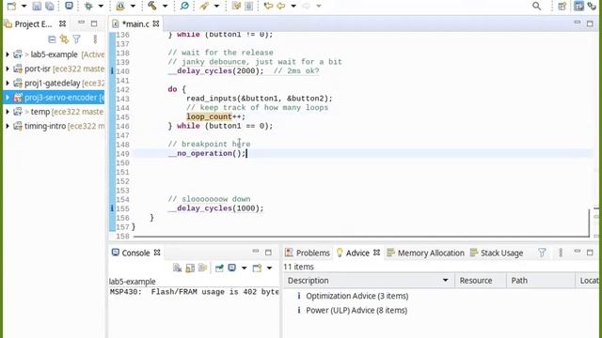Click the Flash wand toolbar icon
602x338 pixels.
click(204, 6)
